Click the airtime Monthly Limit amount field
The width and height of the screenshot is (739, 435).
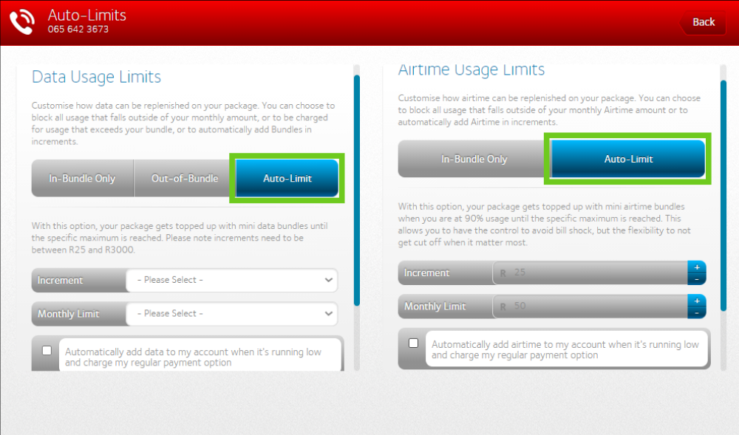coord(591,306)
